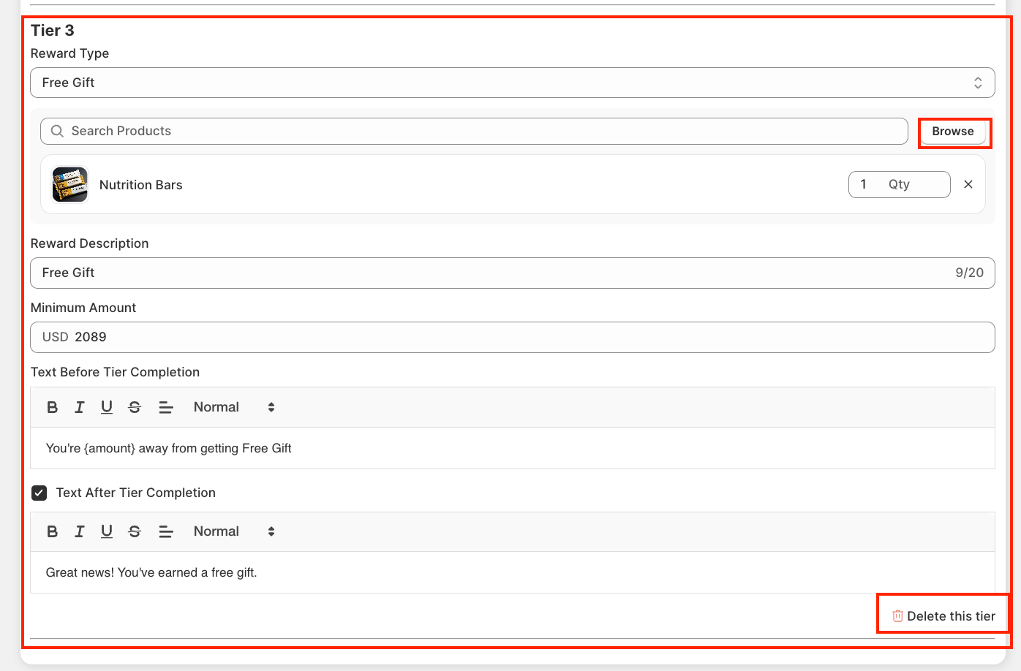
Task: Click Bold in Text After Tier Completion toolbar
Action: [53, 531]
